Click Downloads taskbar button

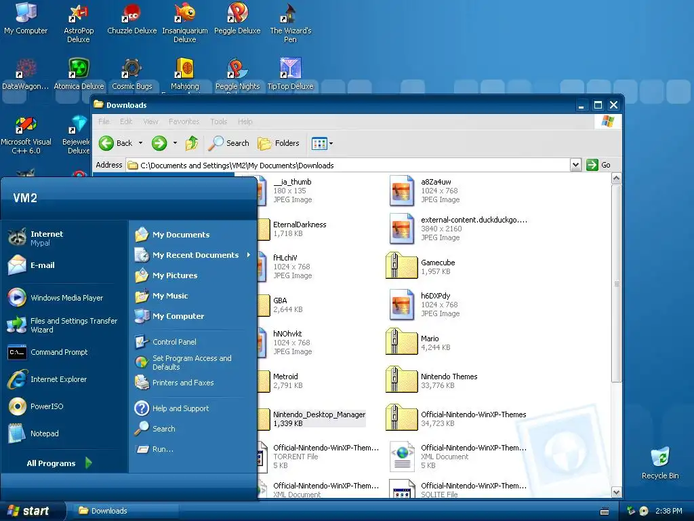(125, 511)
